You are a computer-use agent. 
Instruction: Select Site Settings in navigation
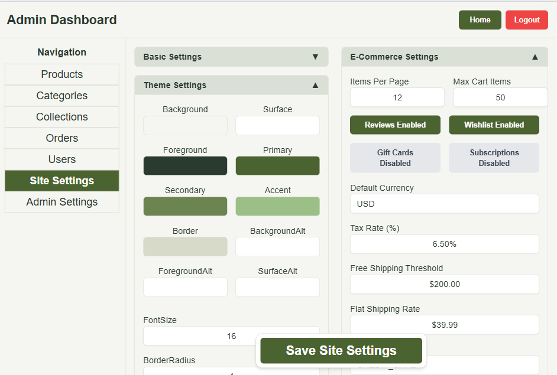click(62, 181)
